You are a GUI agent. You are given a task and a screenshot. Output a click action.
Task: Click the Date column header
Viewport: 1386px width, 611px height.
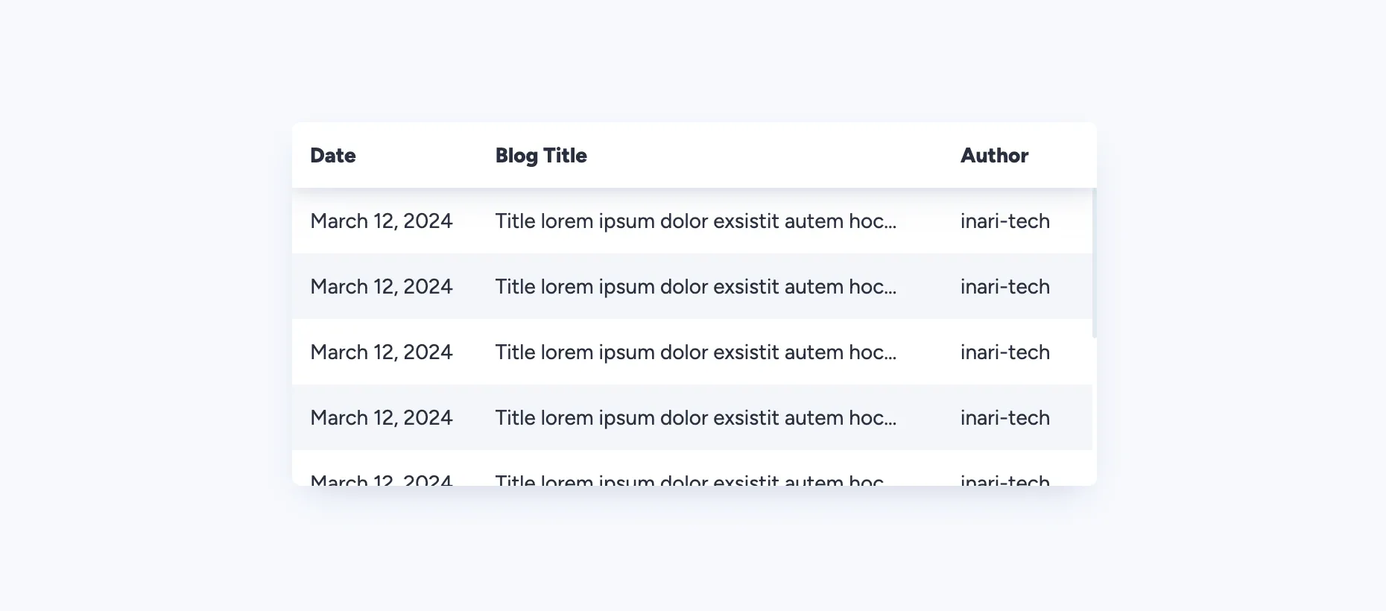[x=333, y=156]
